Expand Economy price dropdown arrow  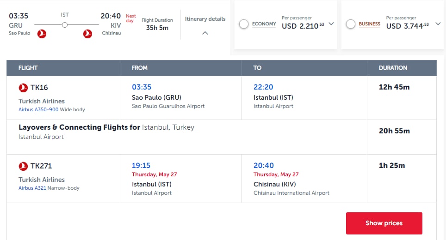[x=331, y=24]
